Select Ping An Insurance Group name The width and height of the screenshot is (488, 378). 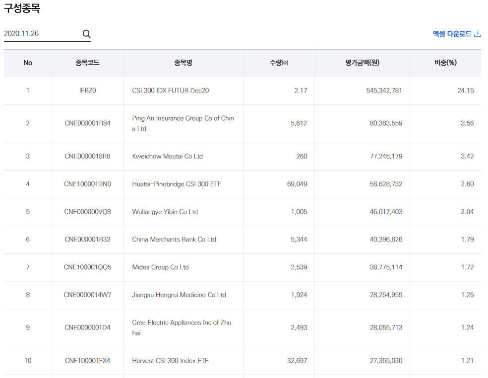[183, 123]
